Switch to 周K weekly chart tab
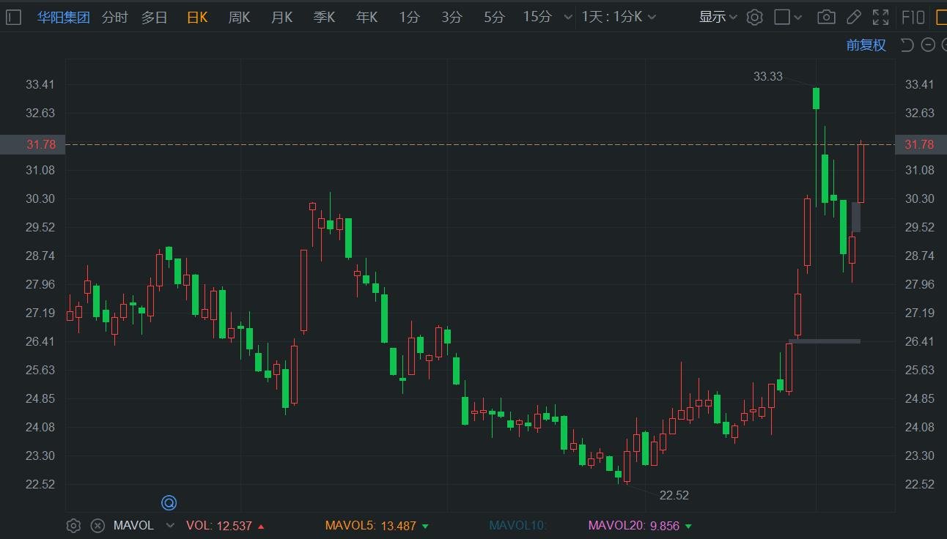This screenshot has width=947, height=539. (x=239, y=18)
